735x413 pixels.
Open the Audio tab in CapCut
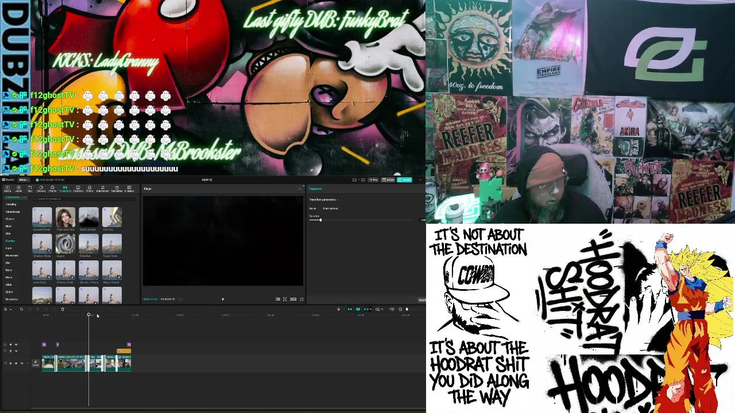18,189
